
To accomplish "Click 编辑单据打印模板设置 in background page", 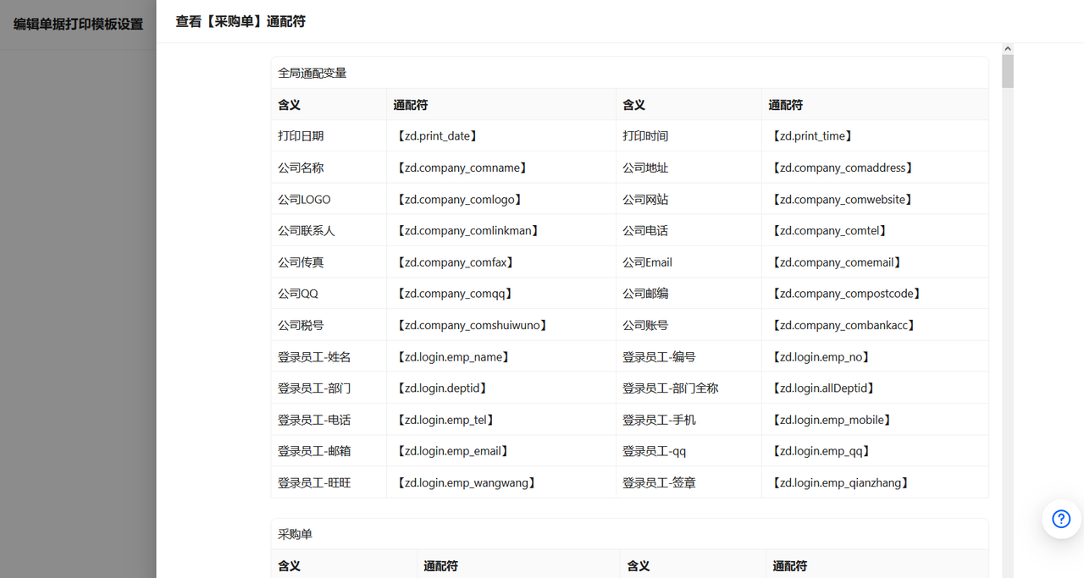I will [78, 24].
